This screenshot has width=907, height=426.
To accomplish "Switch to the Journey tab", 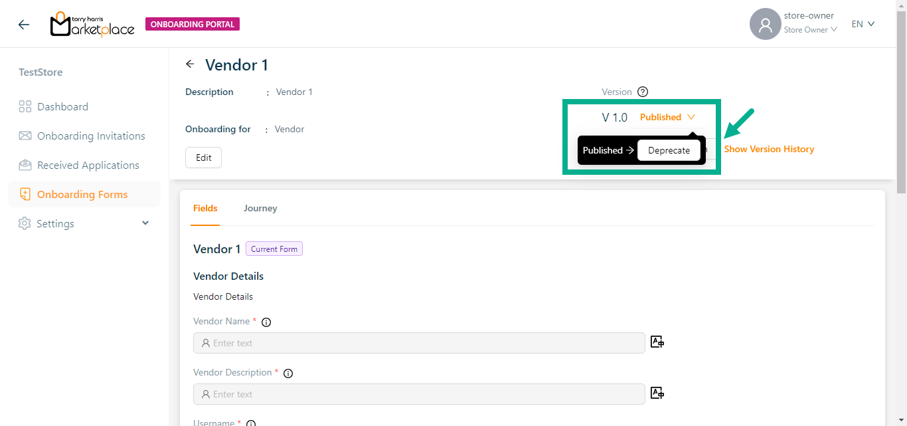I will 260,209.
